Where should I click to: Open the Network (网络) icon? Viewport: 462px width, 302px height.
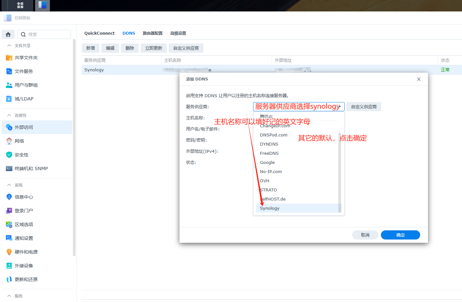pyautogui.click(x=9, y=141)
